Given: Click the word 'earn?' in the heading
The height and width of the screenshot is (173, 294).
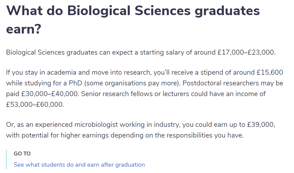Looking at the screenshot, I should pyautogui.click(x=24, y=29).
